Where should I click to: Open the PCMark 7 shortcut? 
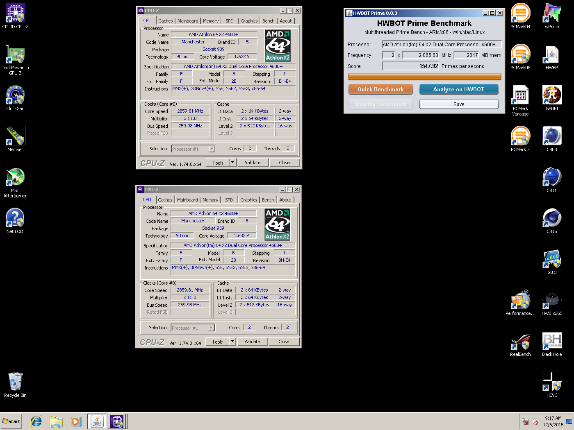tap(520, 139)
